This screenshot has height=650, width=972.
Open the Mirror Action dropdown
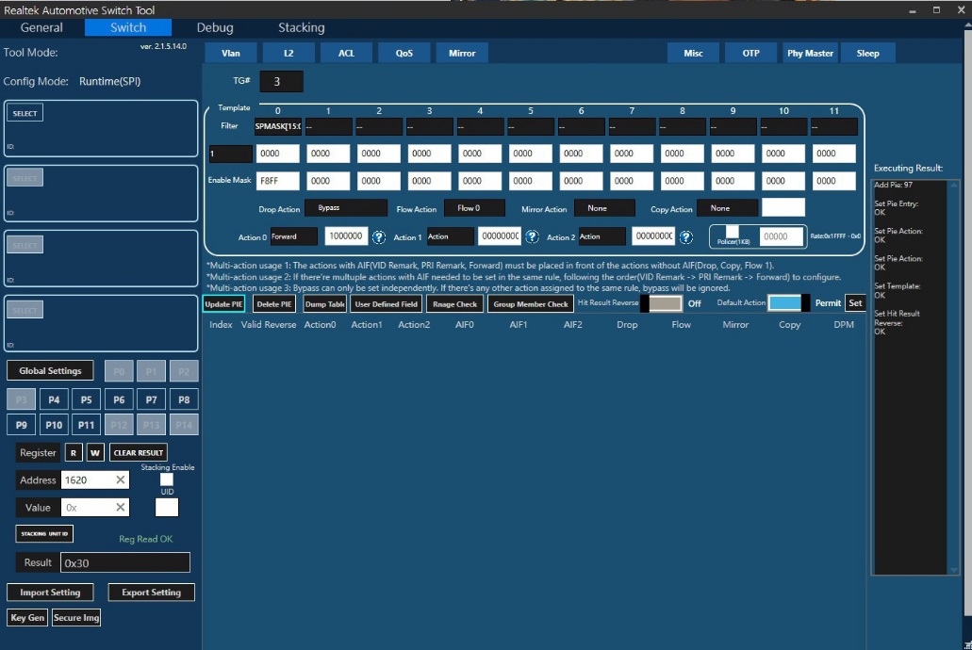point(604,208)
